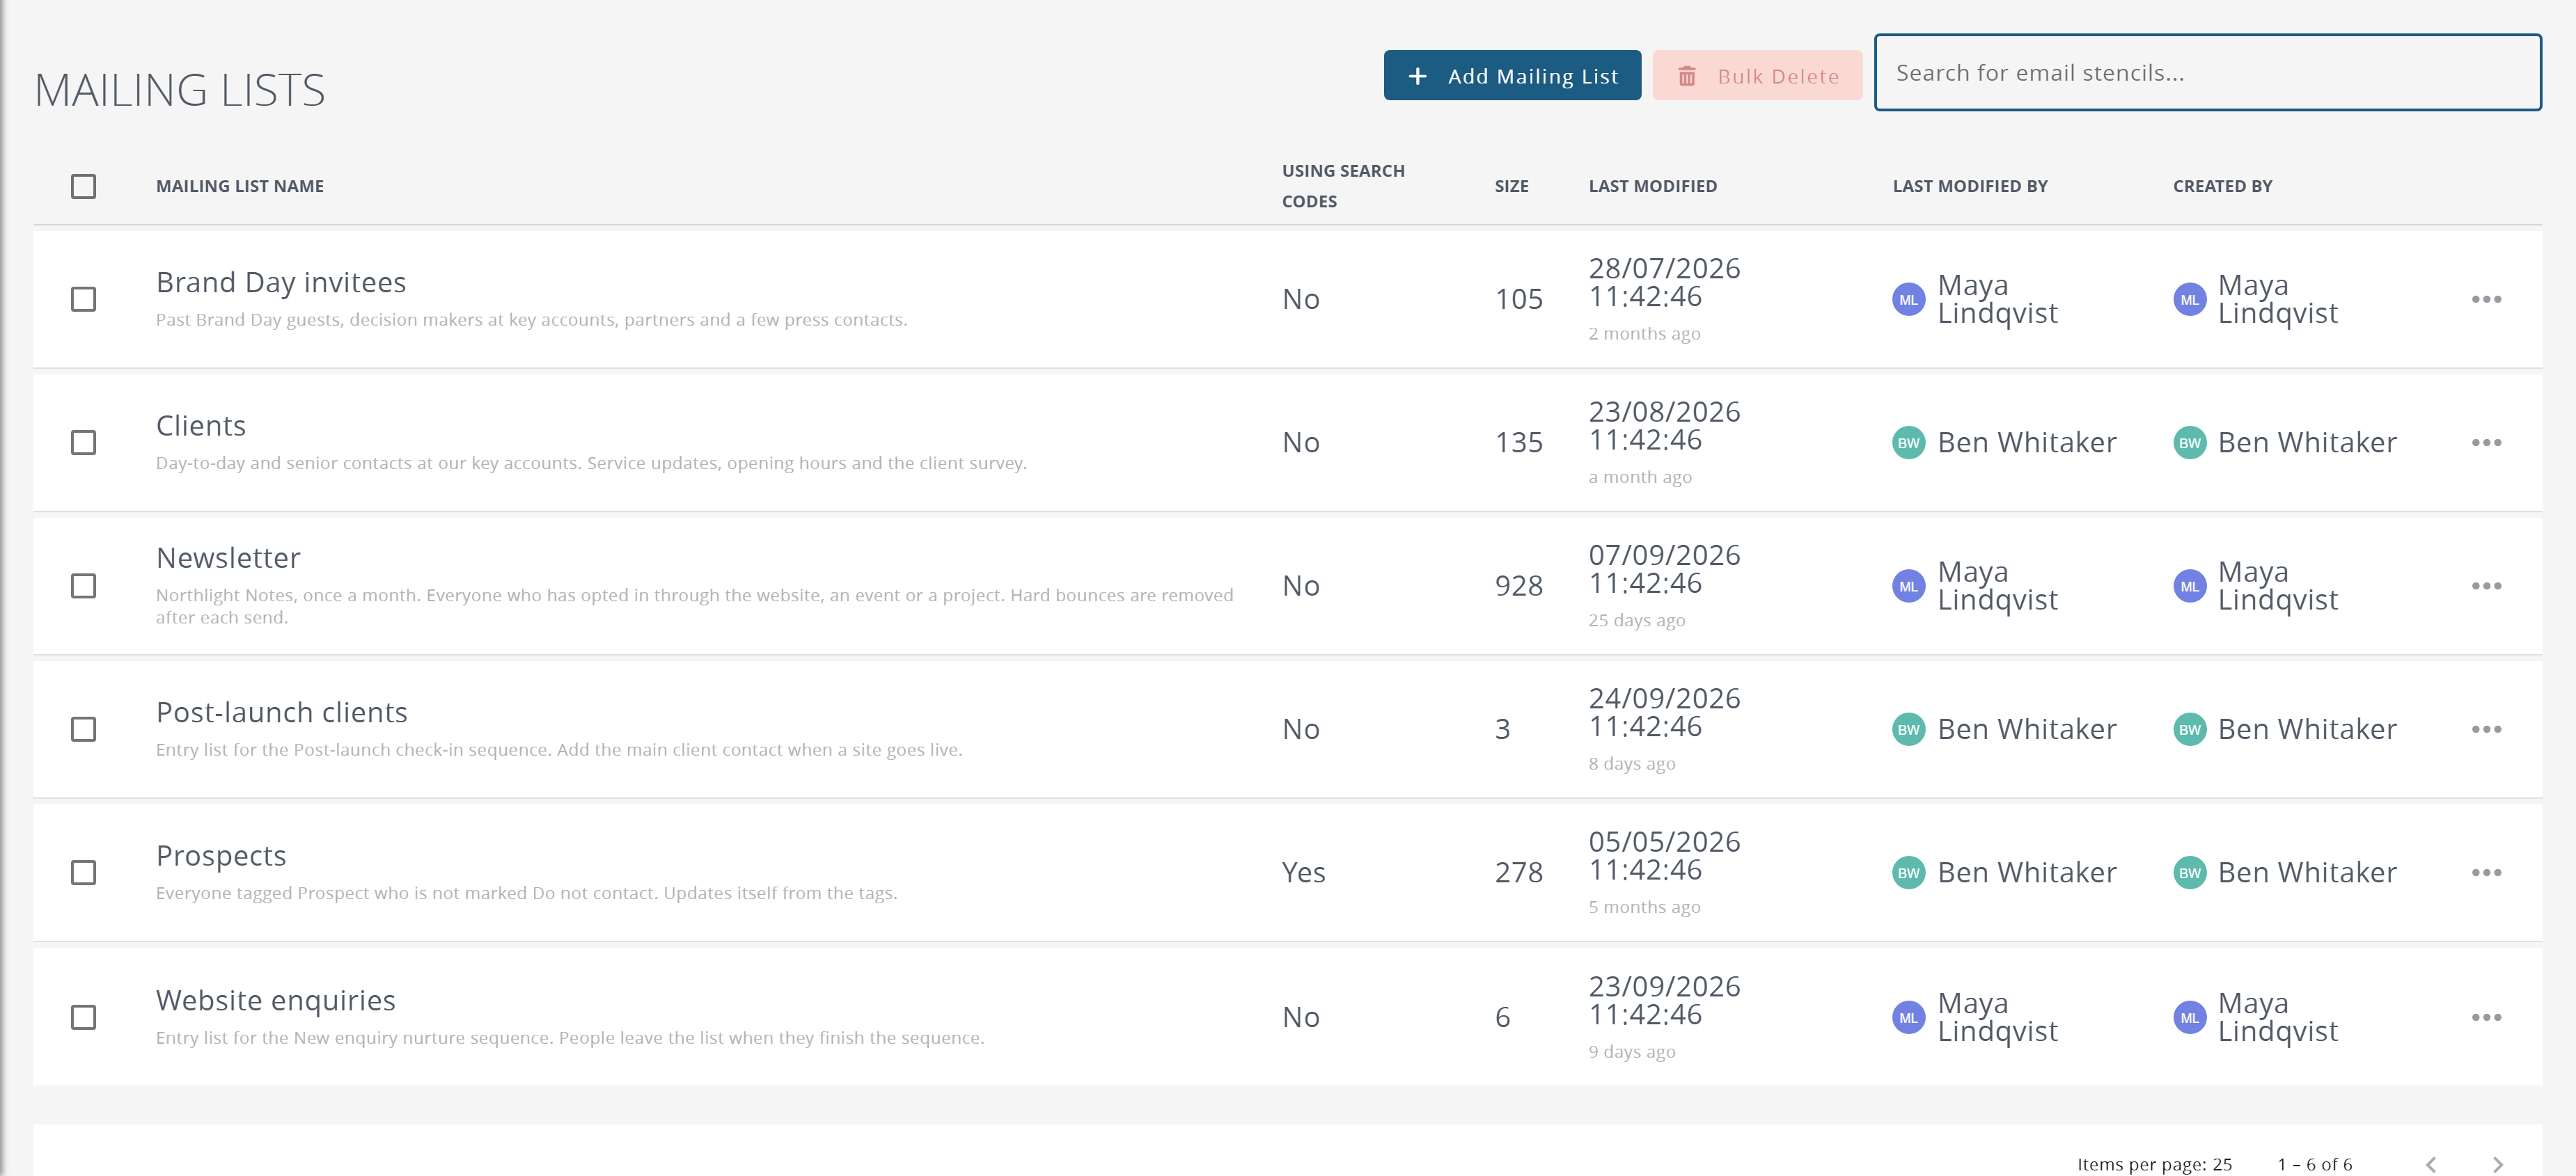Image resolution: width=2576 pixels, height=1176 pixels.
Task: Click the Using Search Codes column header
Action: coord(1343,186)
